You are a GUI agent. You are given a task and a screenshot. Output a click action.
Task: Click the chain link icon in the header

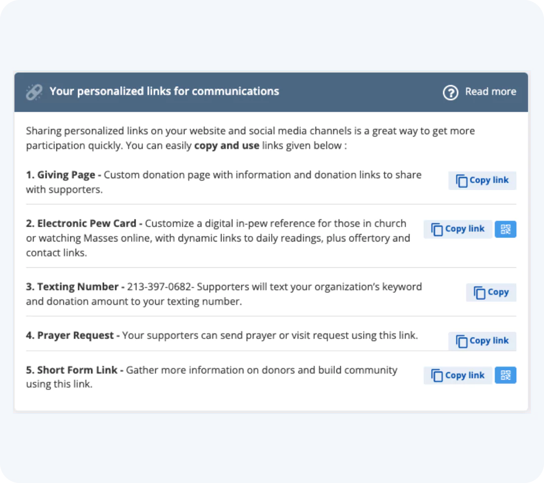click(x=34, y=92)
